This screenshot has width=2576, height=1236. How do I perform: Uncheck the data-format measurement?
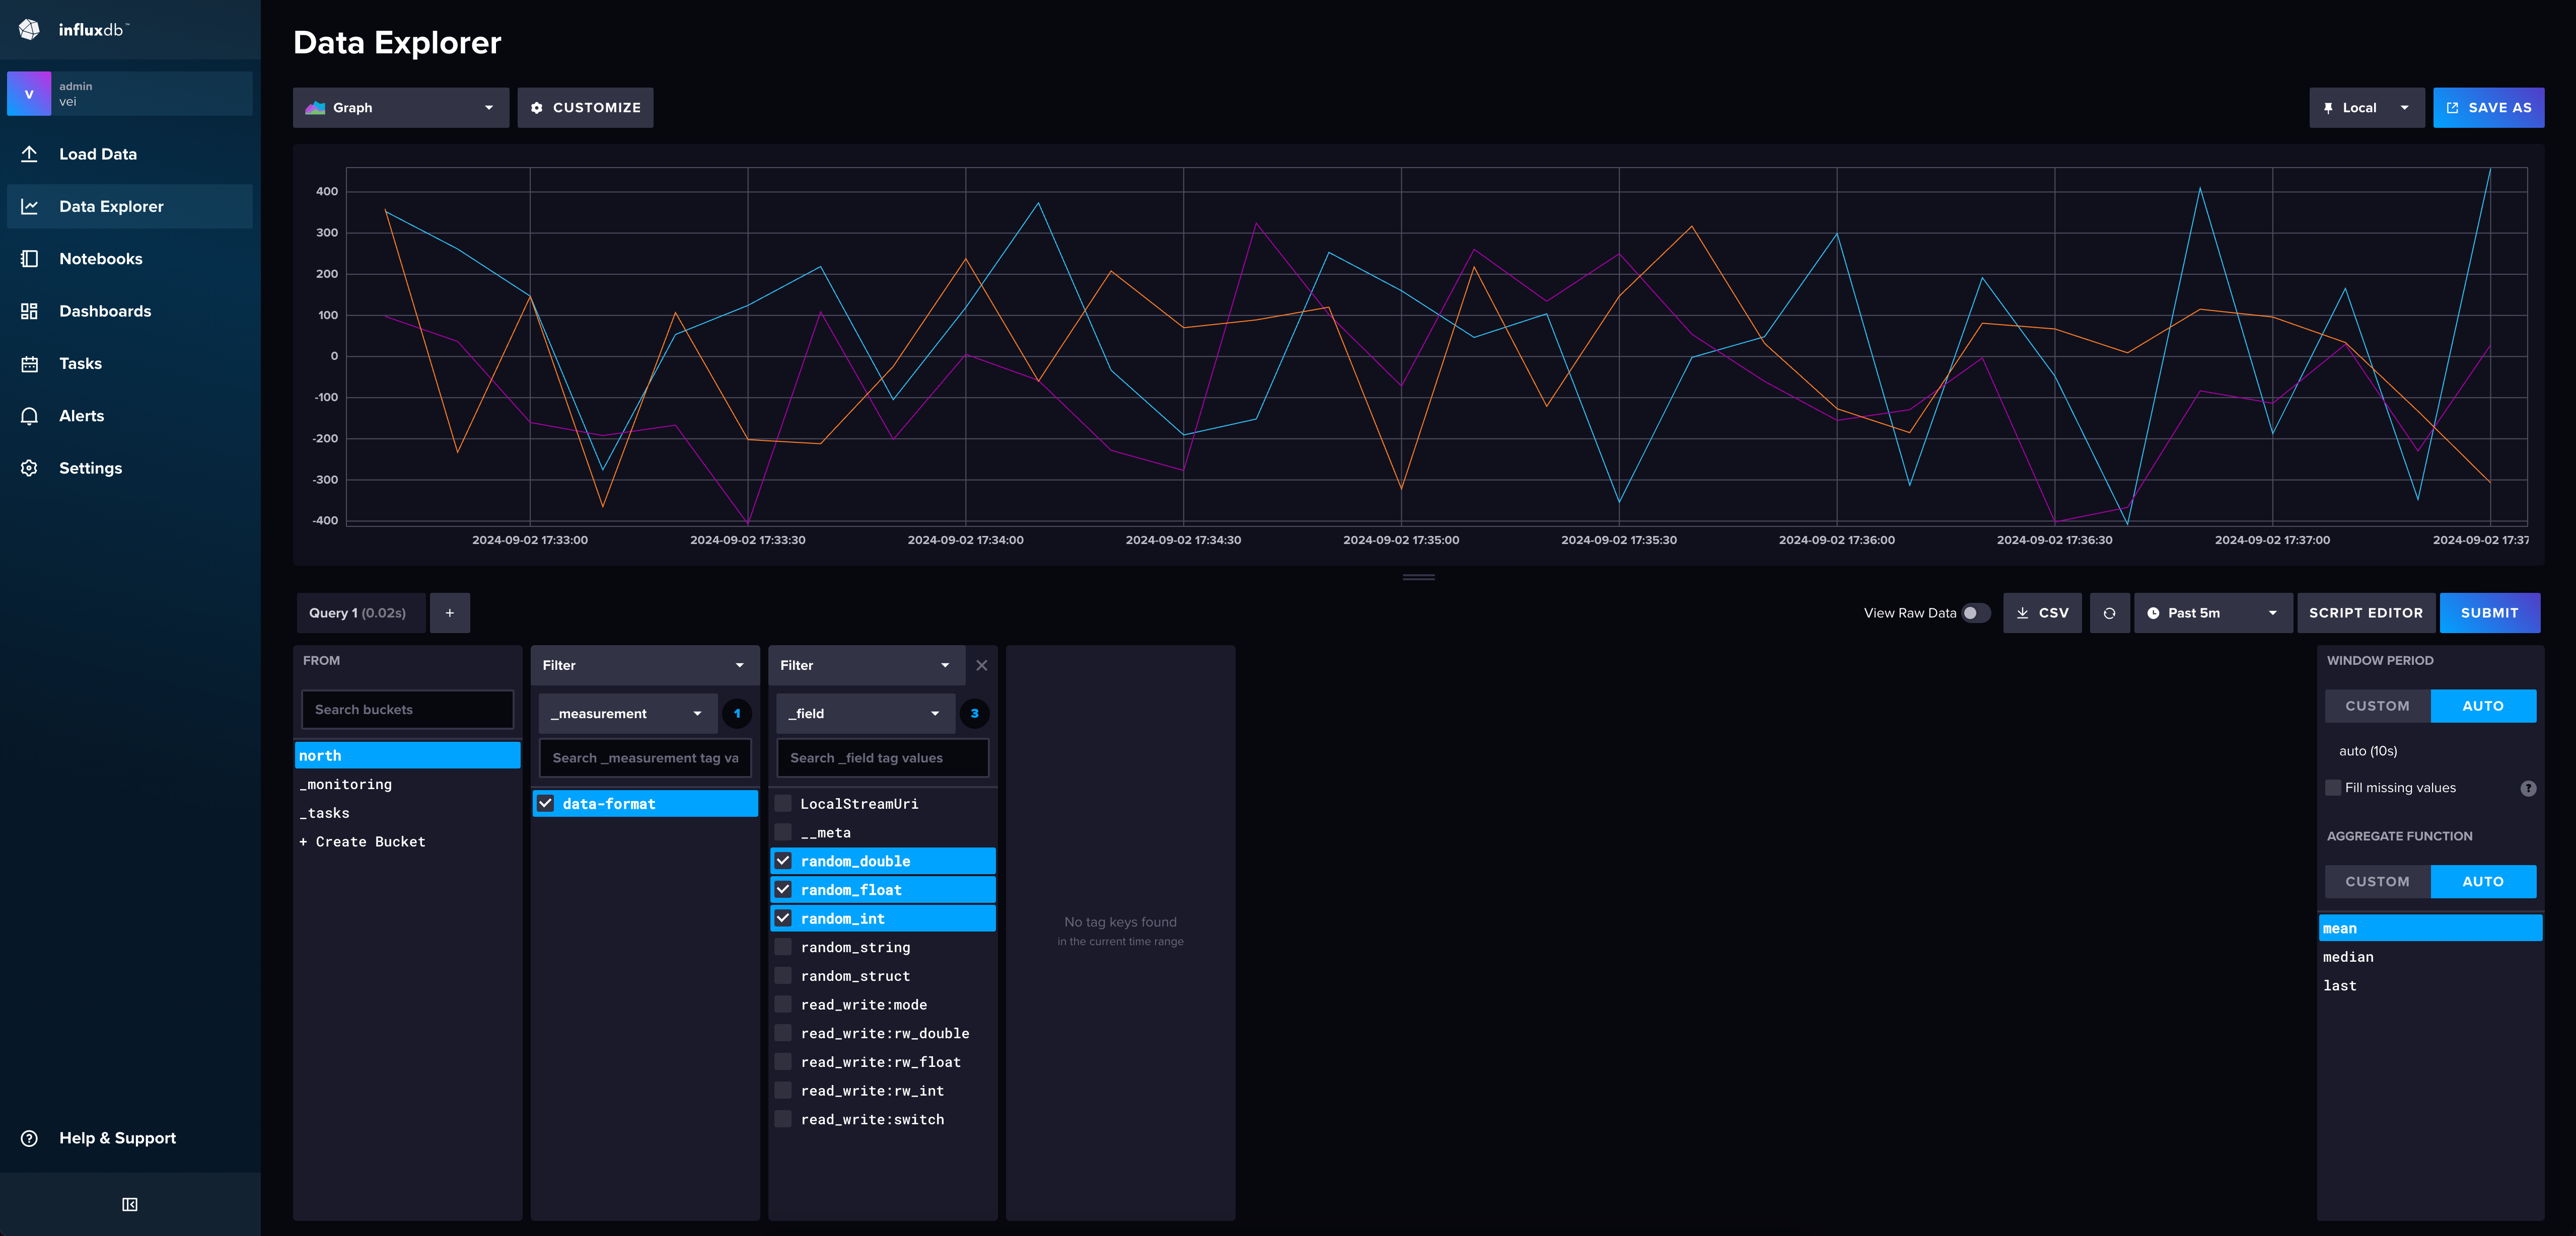coord(546,803)
